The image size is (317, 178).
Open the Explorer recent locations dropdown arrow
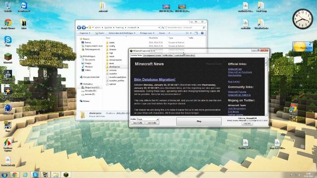click(87, 28)
